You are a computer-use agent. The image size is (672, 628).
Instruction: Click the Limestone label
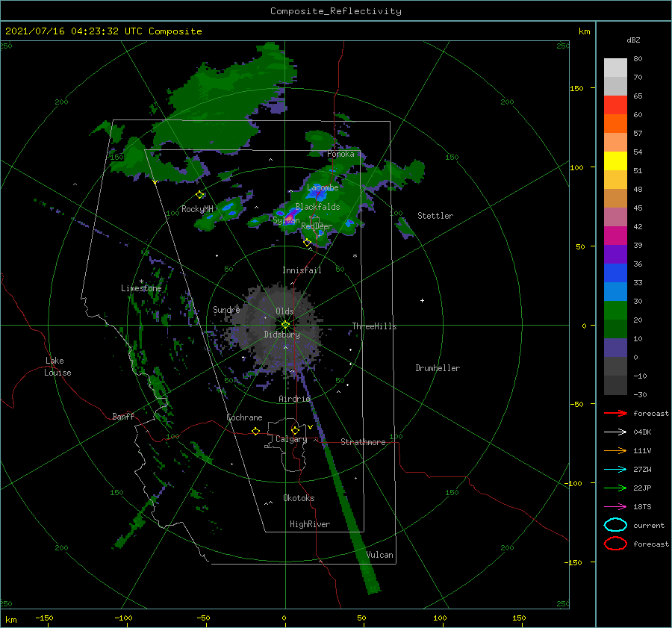141,288
